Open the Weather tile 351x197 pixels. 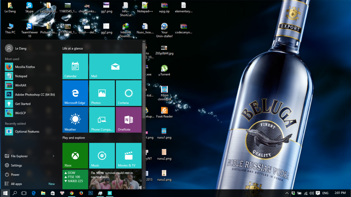(x=75, y=120)
